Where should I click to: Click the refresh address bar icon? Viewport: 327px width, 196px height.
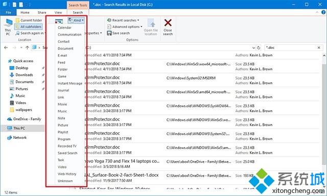click(259, 47)
